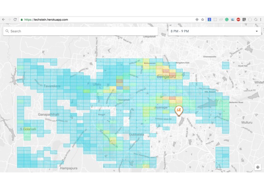
Task: Click the blue heatmap cell east of Ullalu
Action: click(120, 88)
